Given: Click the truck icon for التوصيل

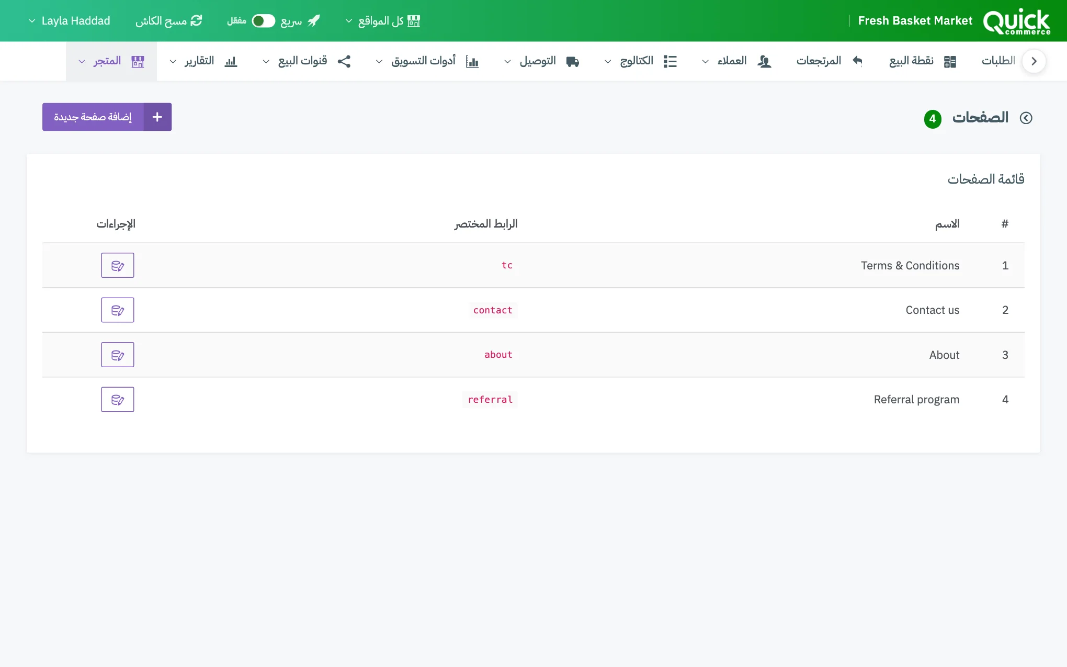Looking at the screenshot, I should coord(573,62).
